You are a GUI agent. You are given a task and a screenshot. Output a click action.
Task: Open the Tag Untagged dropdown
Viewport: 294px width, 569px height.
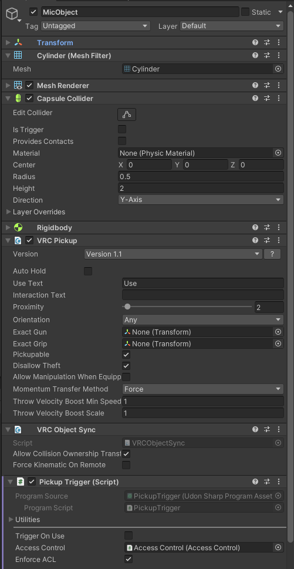tap(96, 26)
